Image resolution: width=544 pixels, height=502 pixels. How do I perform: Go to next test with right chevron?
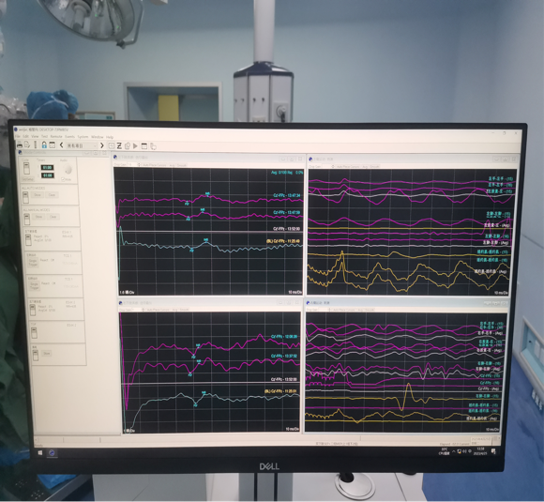point(102,145)
